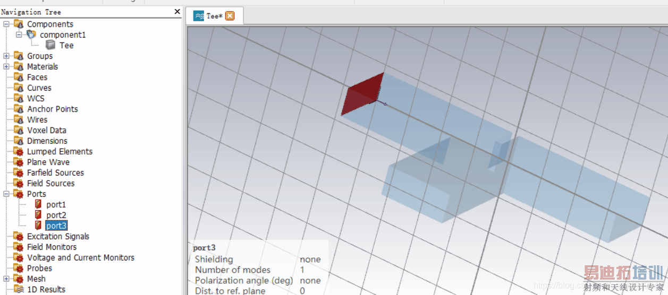This screenshot has width=668, height=295.
Task: Expand the Materials tree node
Action: (x=6, y=66)
